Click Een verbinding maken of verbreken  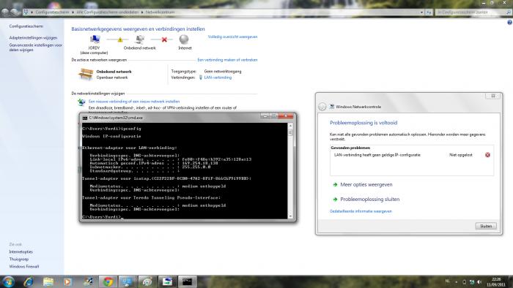click(227, 60)
